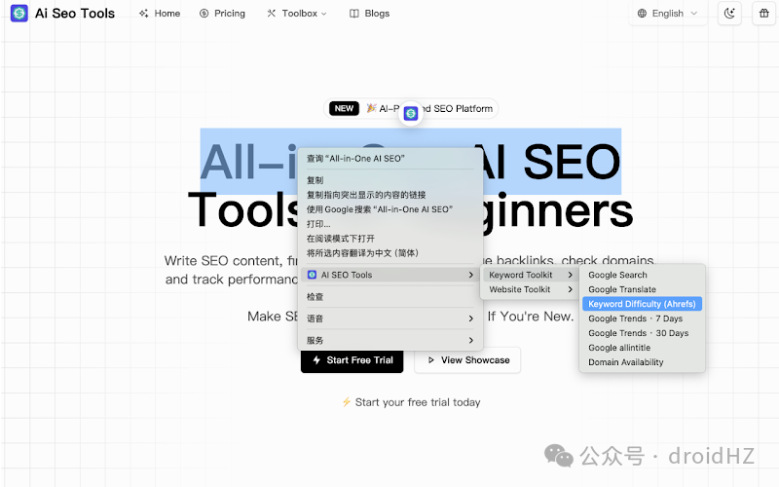
Task: Open the Pricing page link
Action: [222, 14]
